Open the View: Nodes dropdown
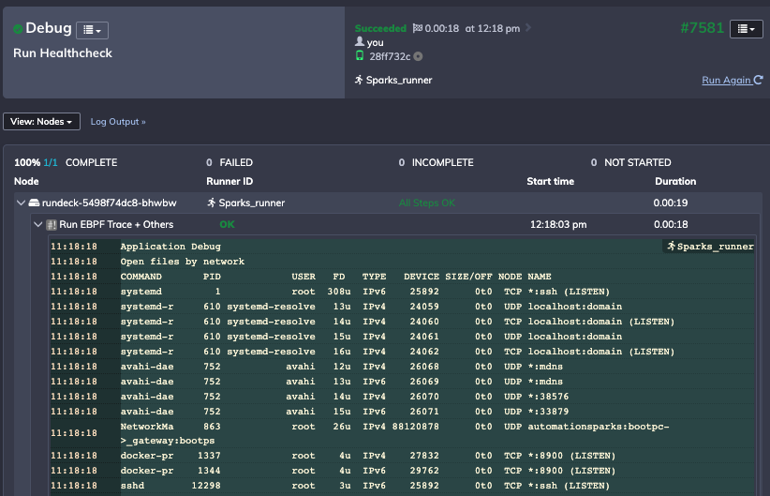 (42, 122)
